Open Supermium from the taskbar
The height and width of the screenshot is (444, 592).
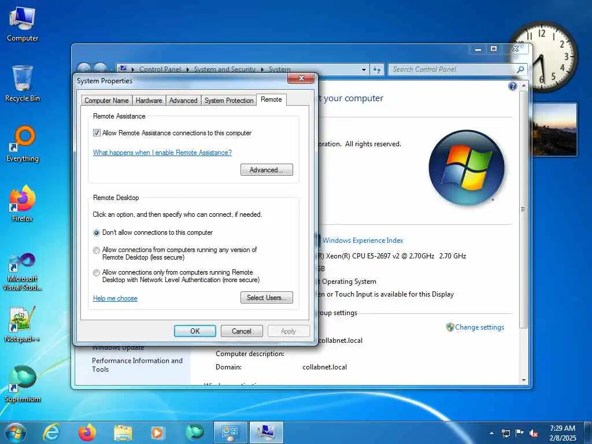tap(194, 432)
